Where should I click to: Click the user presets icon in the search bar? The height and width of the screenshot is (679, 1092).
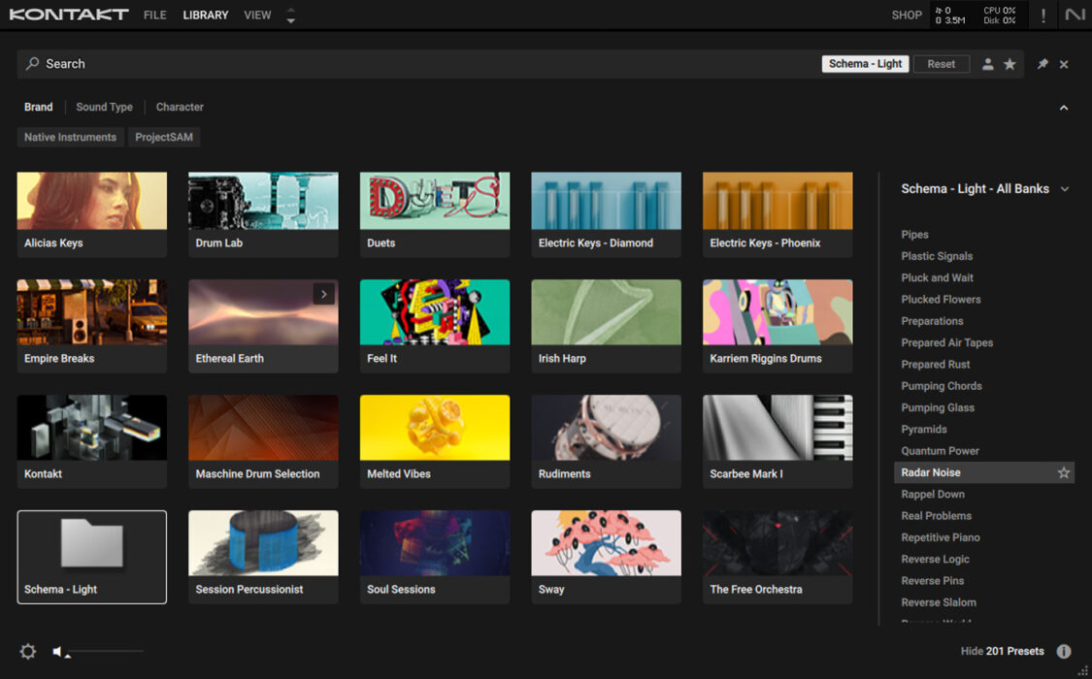[987, 63]
